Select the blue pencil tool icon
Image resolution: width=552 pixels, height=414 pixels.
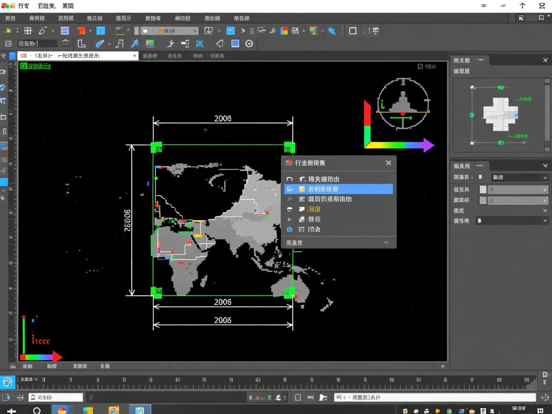(100, 44)
